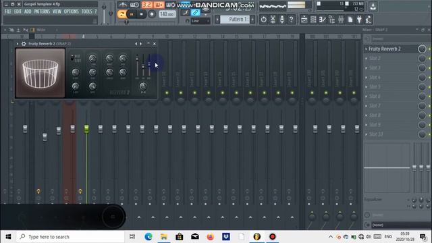Open the Playlist view icon

click(x=304, y=20)
